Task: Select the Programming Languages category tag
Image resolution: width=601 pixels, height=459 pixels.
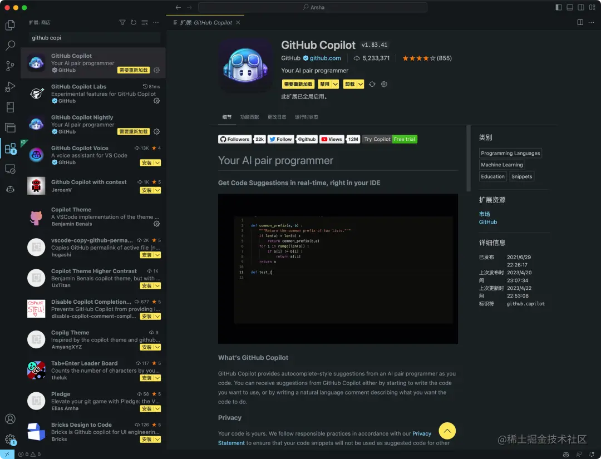Action: coord(510,153)
